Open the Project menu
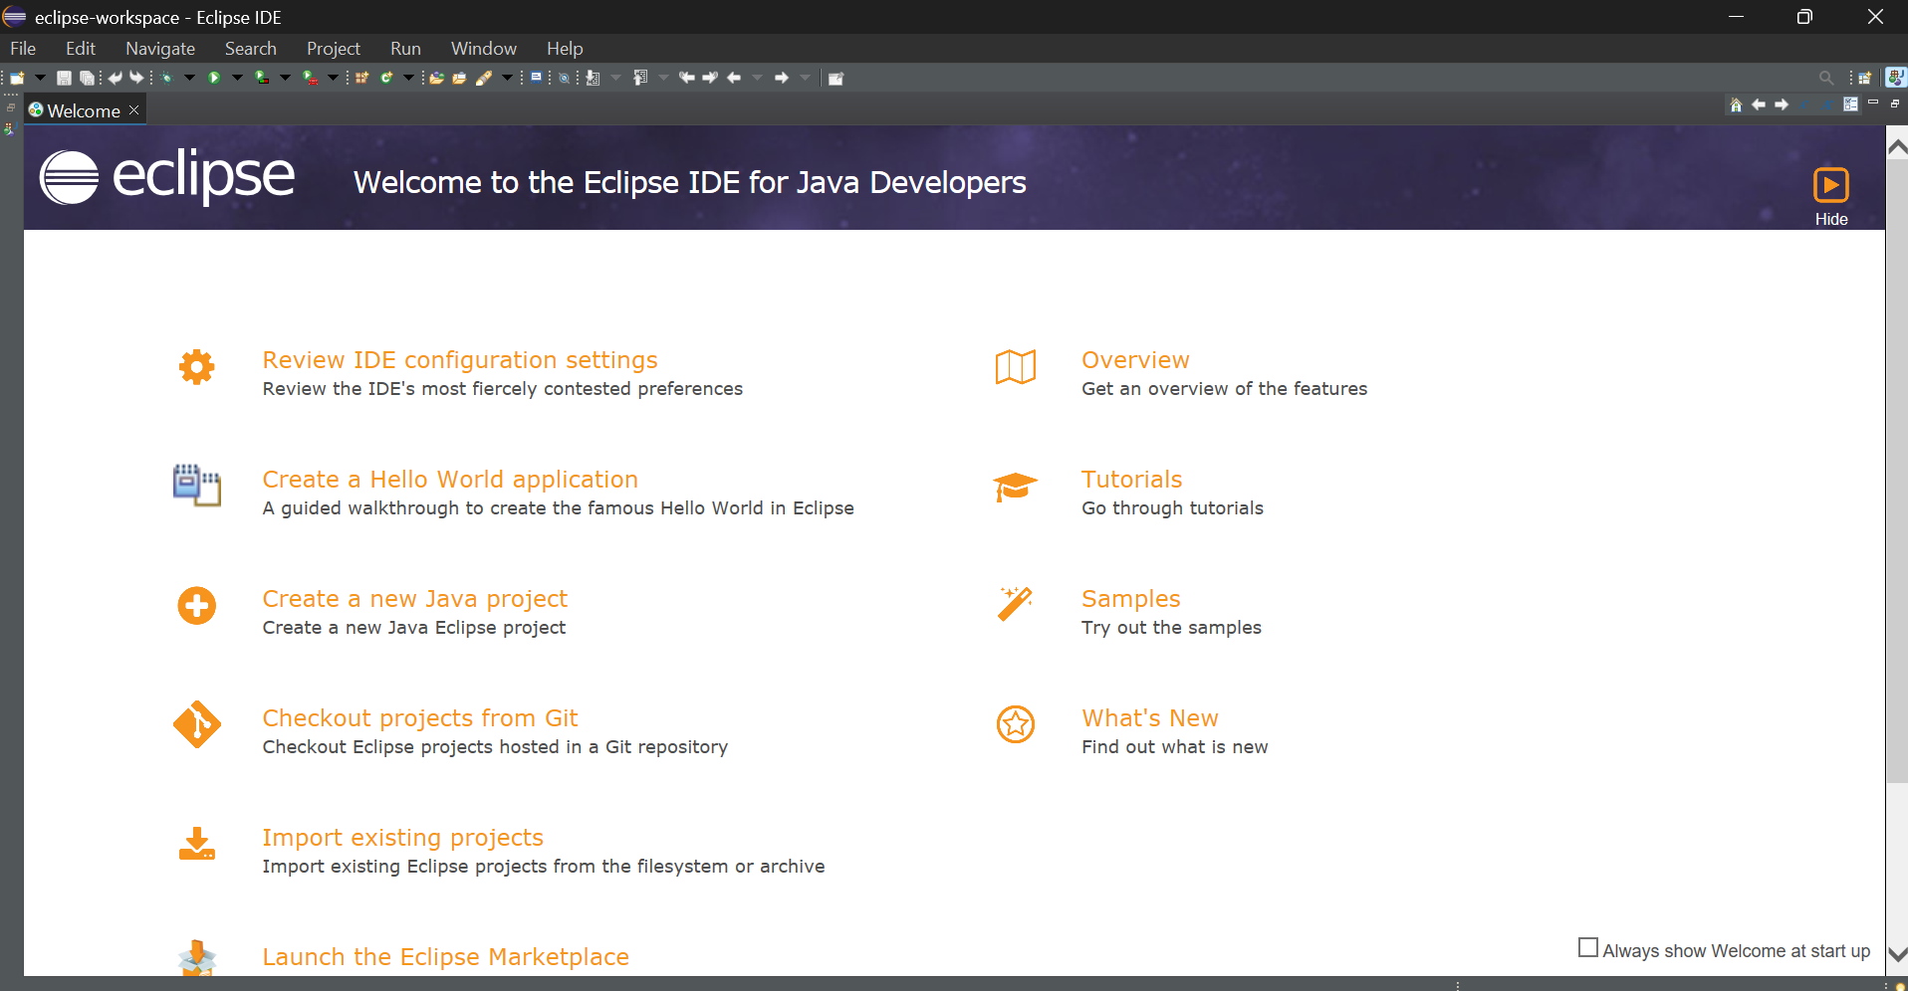The height and width of the screenshot is (991, 1908). (333, 49)
